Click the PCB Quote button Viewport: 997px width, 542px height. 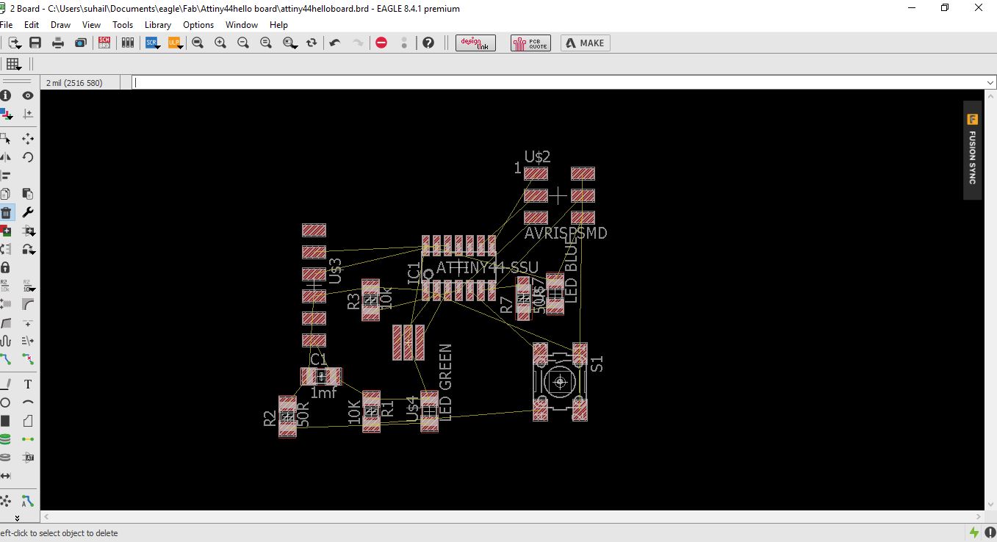tap(530, 43)
